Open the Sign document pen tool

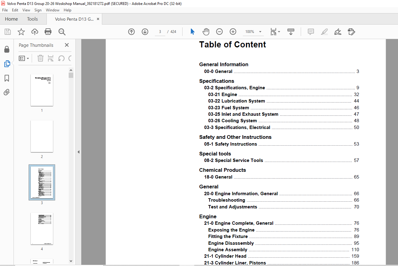[x=338, y=32]
